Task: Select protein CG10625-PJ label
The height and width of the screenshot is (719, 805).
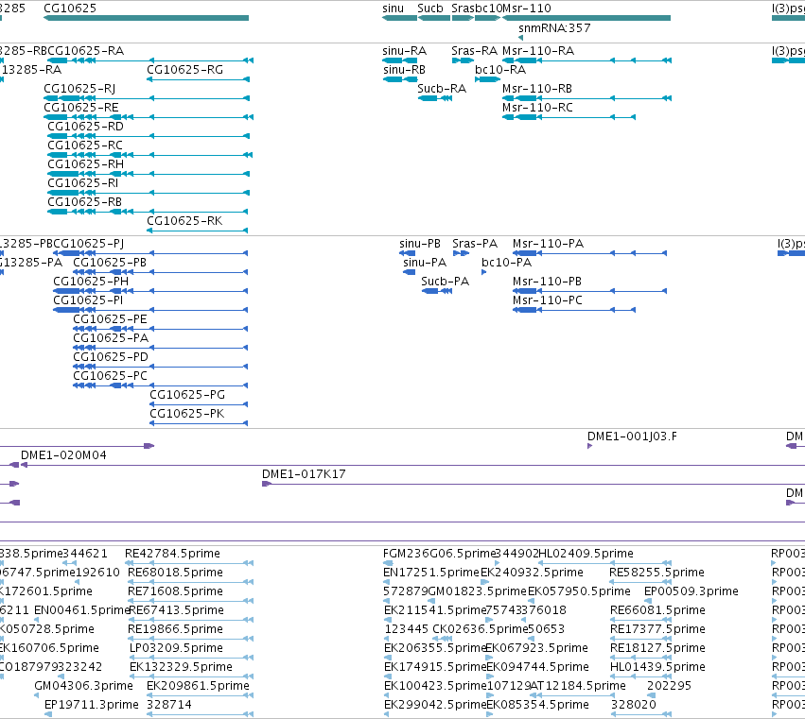Action: point(89,244)
